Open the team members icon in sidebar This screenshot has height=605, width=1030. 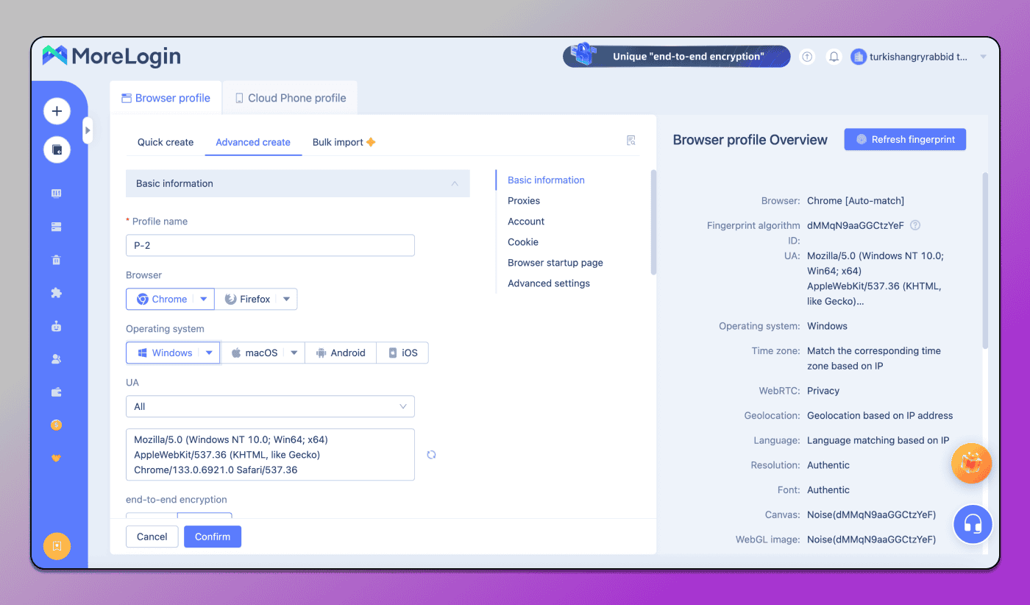coord(57,359)
